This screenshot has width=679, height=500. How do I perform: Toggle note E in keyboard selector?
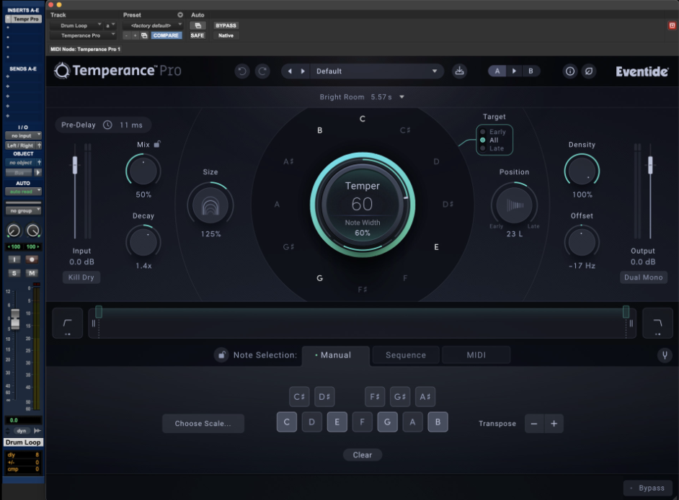(337, 423)
